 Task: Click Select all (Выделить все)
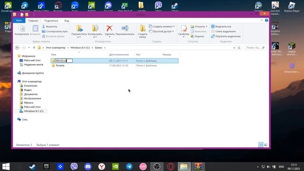[221, 27]
